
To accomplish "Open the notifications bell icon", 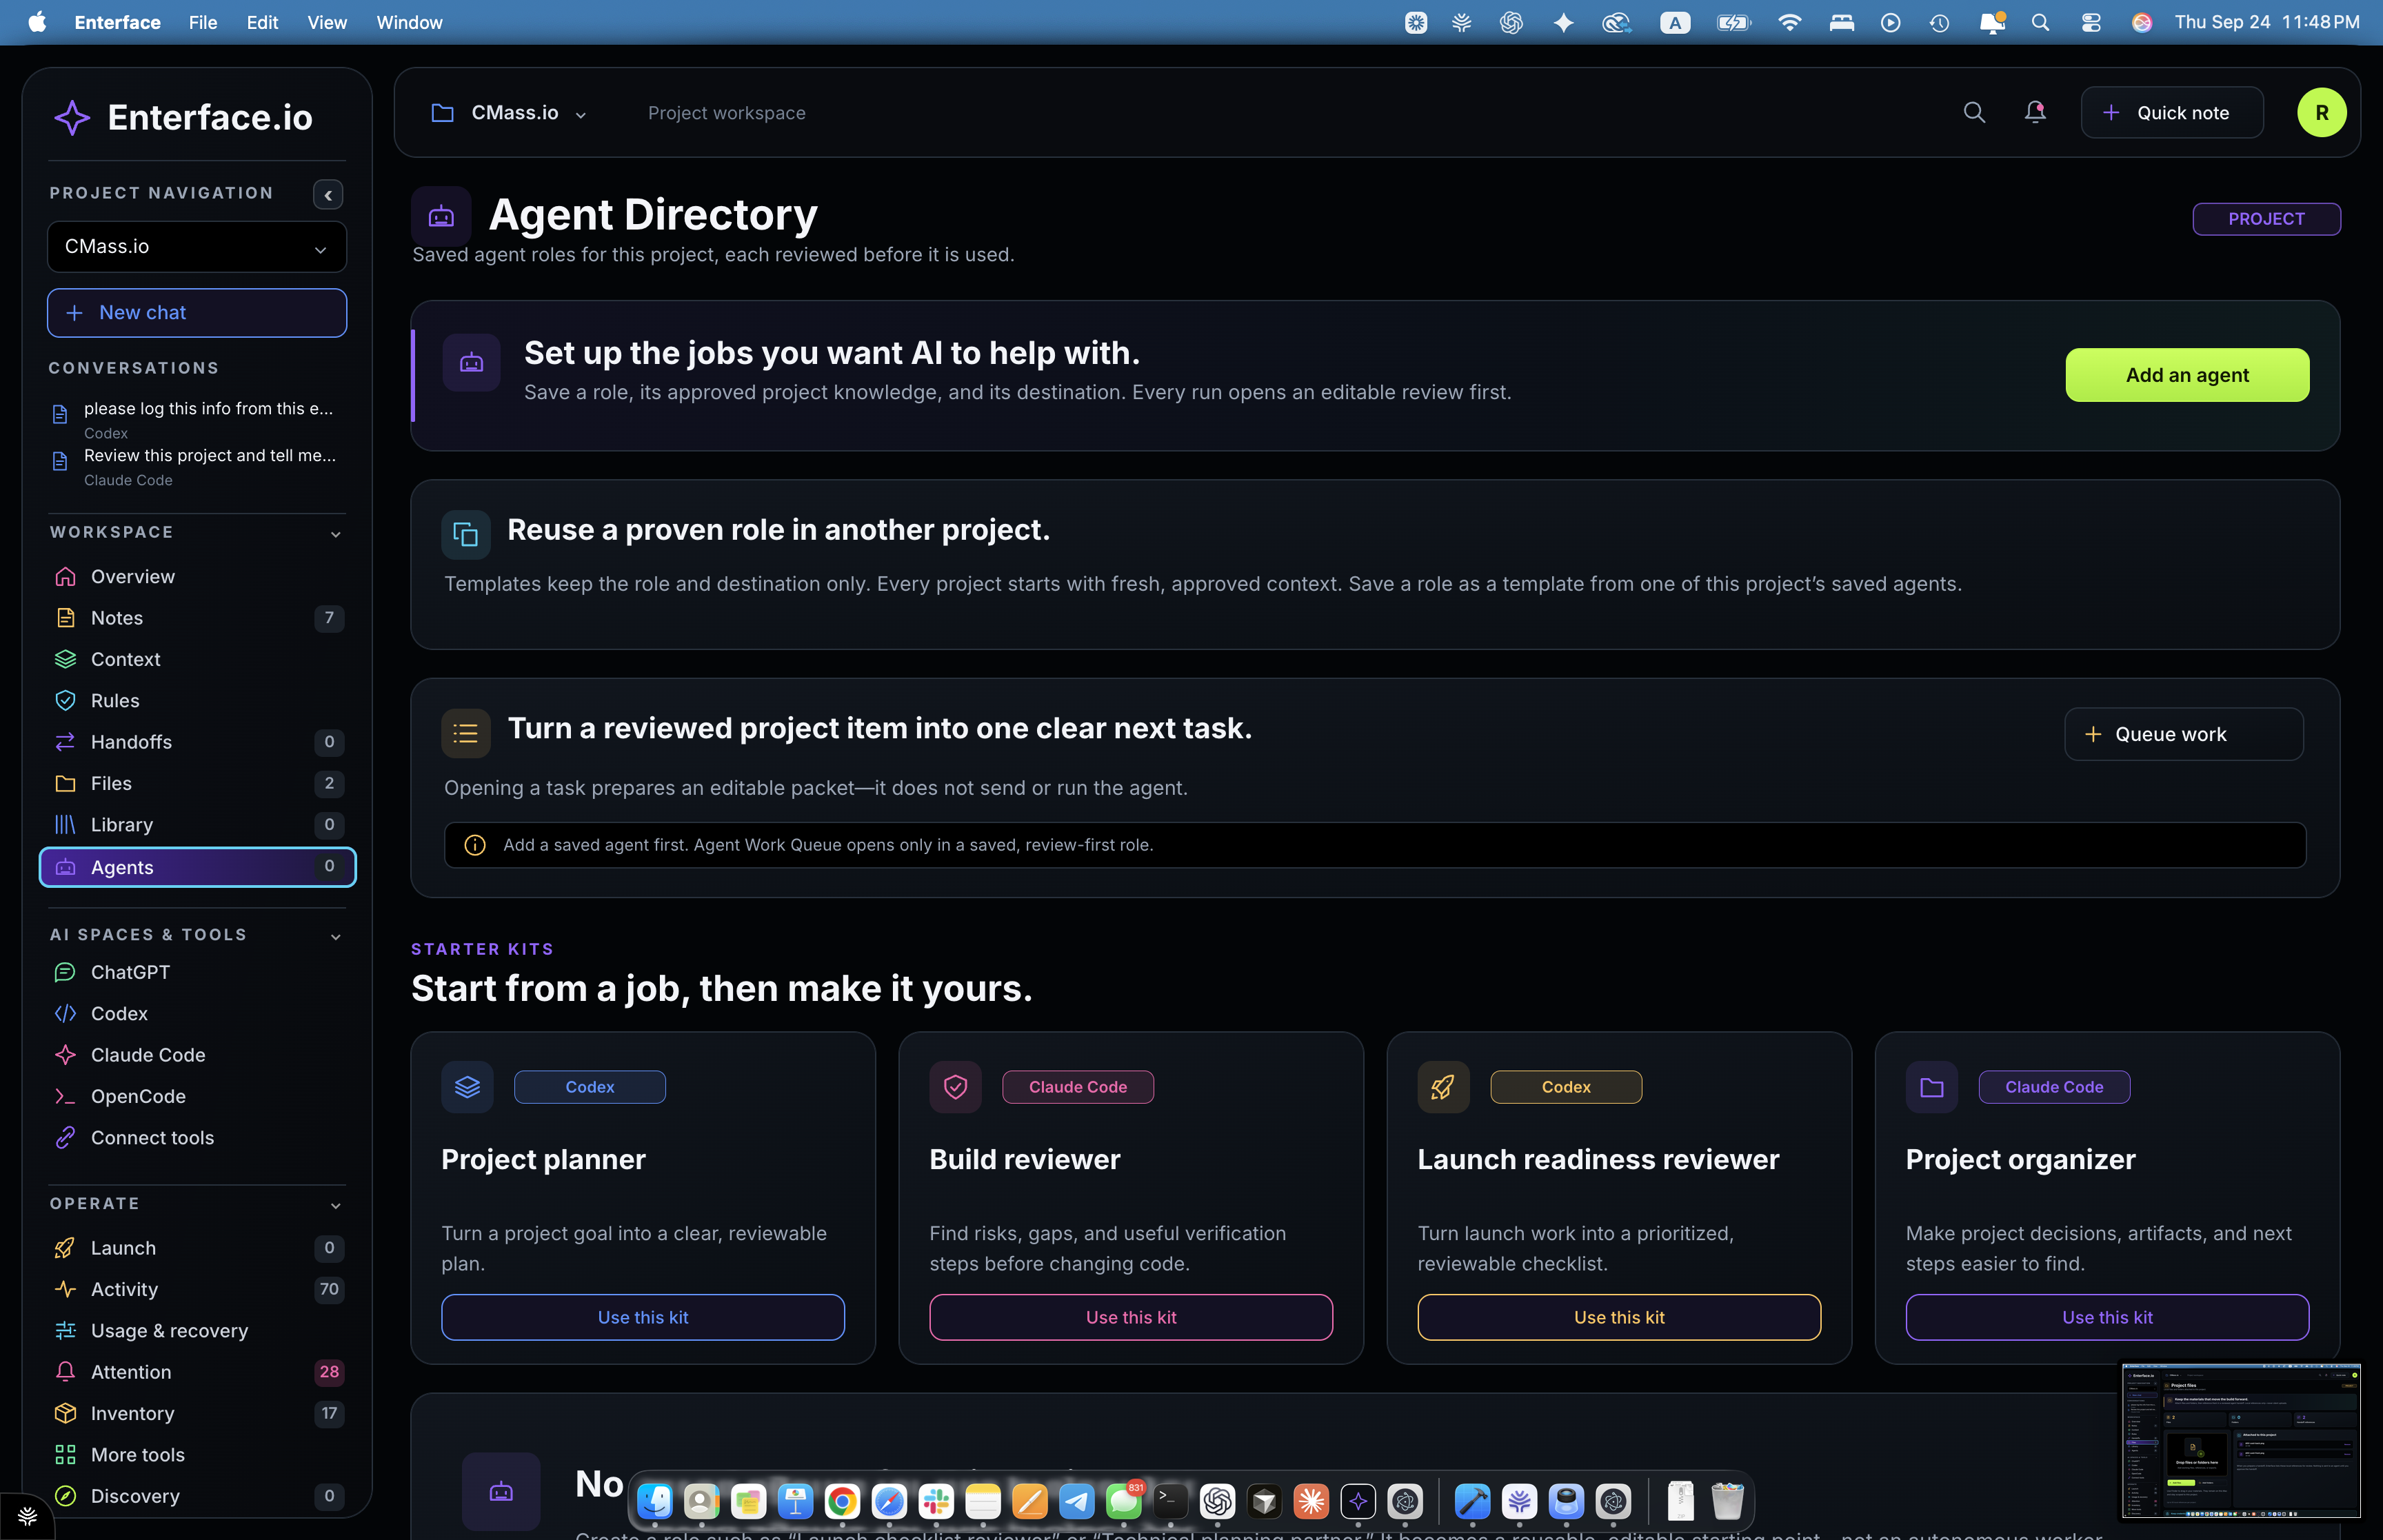I will pyautogui.click(x=2035, y=112).
